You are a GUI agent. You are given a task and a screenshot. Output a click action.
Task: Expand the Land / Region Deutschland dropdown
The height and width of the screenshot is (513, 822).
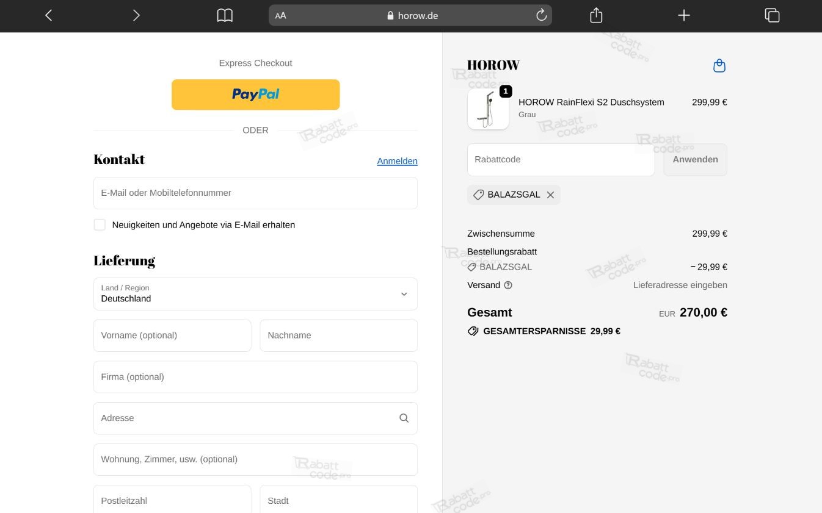[255, 294]
